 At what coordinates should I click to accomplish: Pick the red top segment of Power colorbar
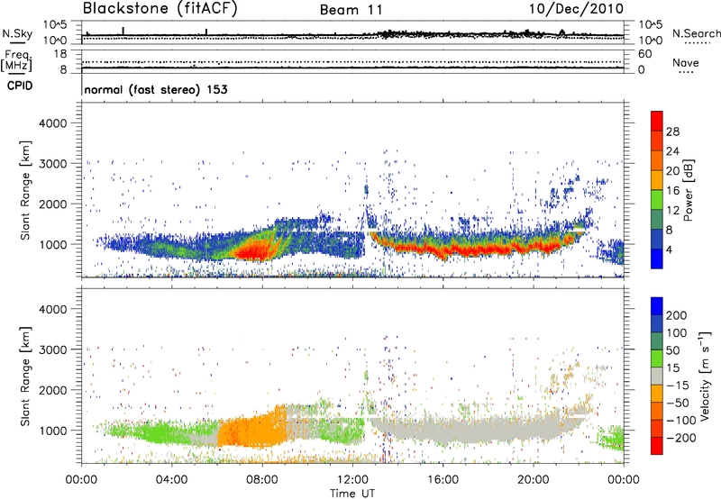point(657,122)
